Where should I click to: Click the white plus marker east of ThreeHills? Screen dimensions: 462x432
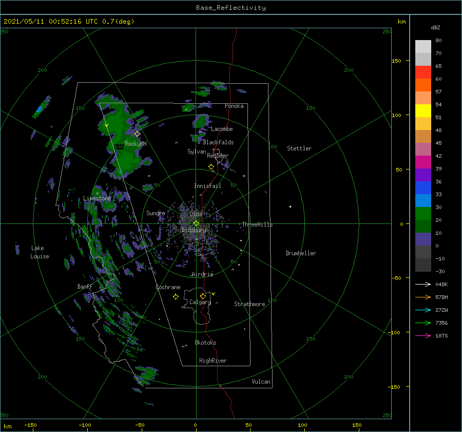click(290, 206)
